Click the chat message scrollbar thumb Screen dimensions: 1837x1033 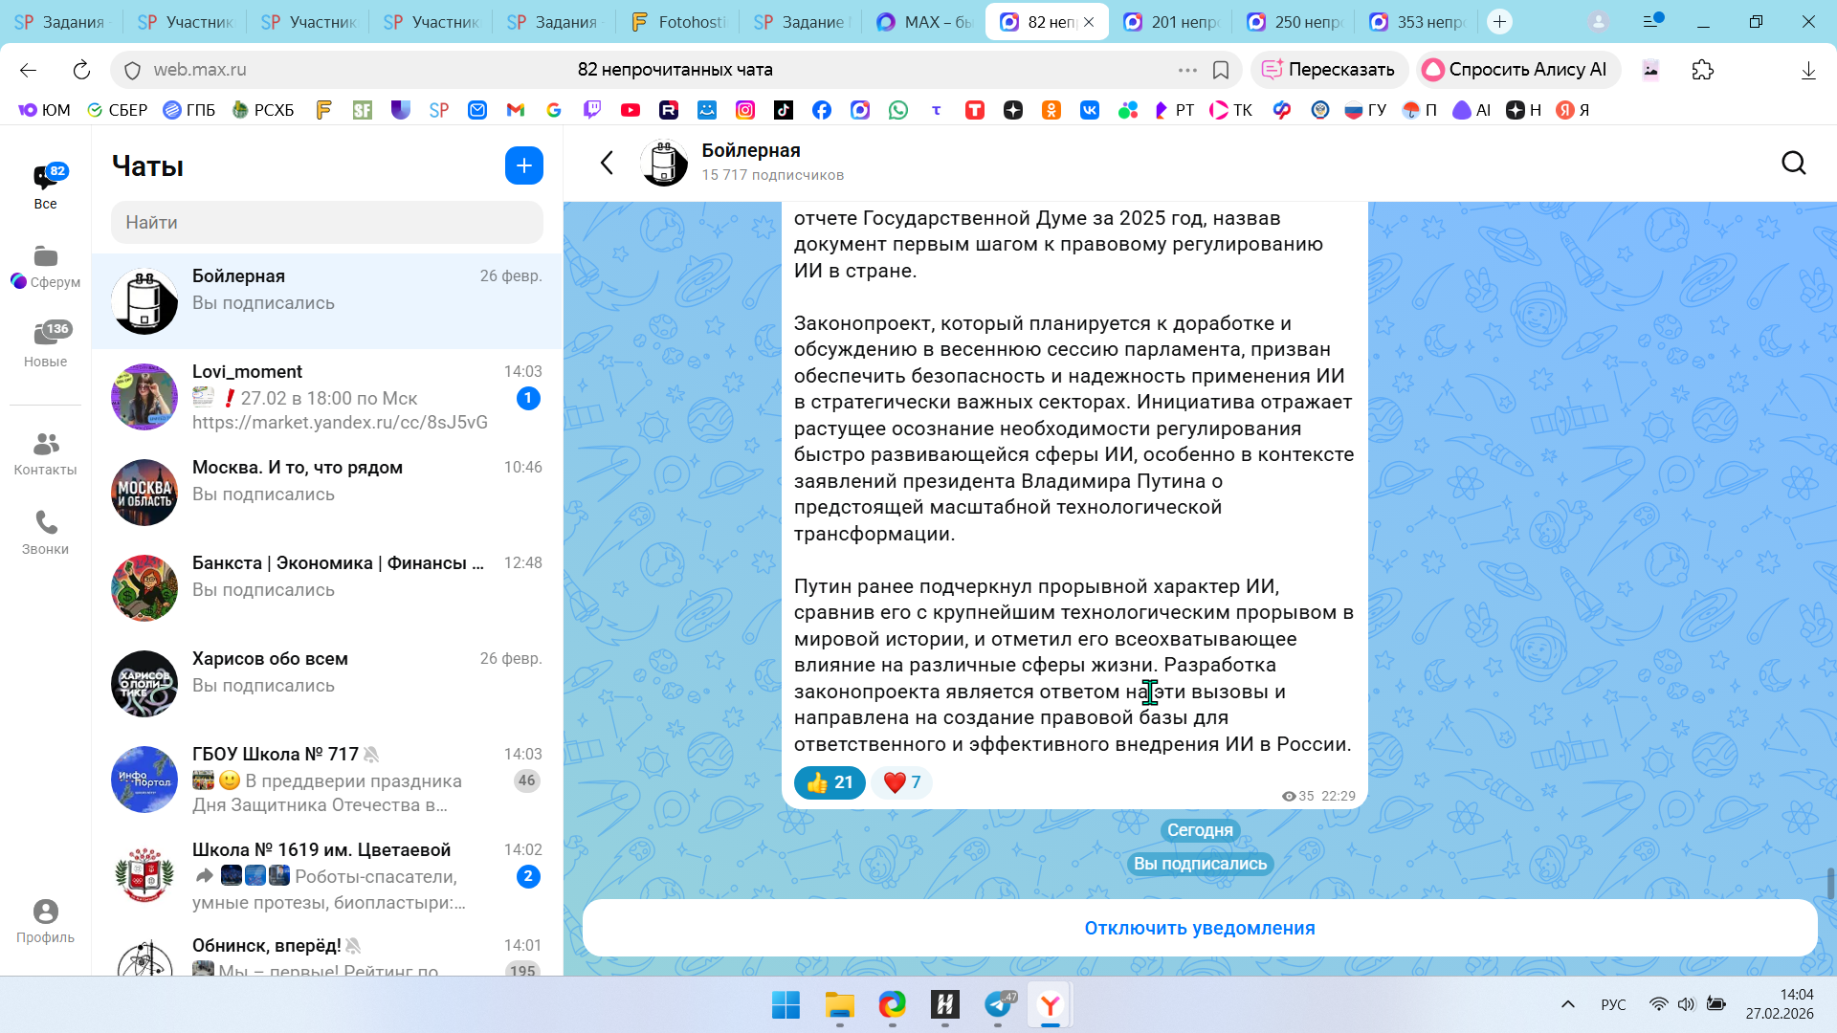tap(1830, 883)
